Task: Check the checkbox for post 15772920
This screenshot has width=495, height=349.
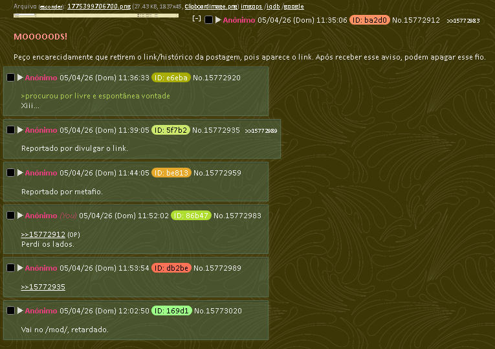Action: [x=11, y=78]
